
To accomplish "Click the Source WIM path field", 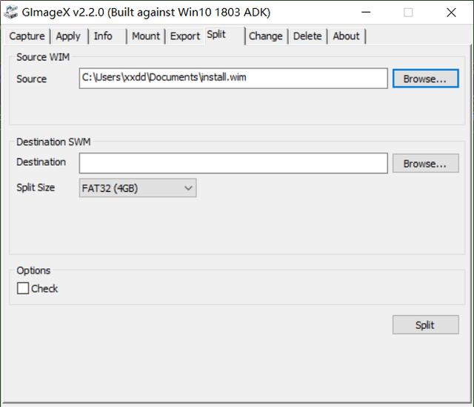I will [x=233, y=79].
